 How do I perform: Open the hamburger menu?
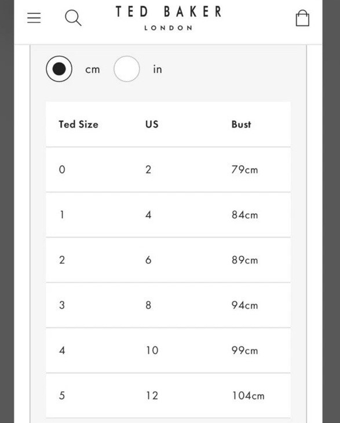[x=34, y=18]
